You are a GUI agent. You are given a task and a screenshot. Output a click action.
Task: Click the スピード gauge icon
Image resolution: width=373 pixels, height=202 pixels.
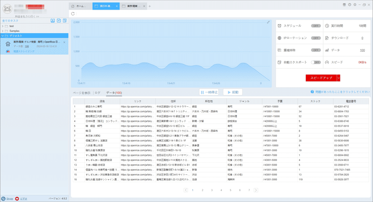click(327, 63)
